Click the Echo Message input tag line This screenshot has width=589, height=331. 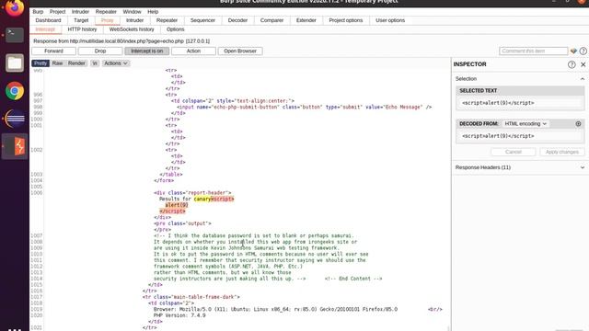304,107
